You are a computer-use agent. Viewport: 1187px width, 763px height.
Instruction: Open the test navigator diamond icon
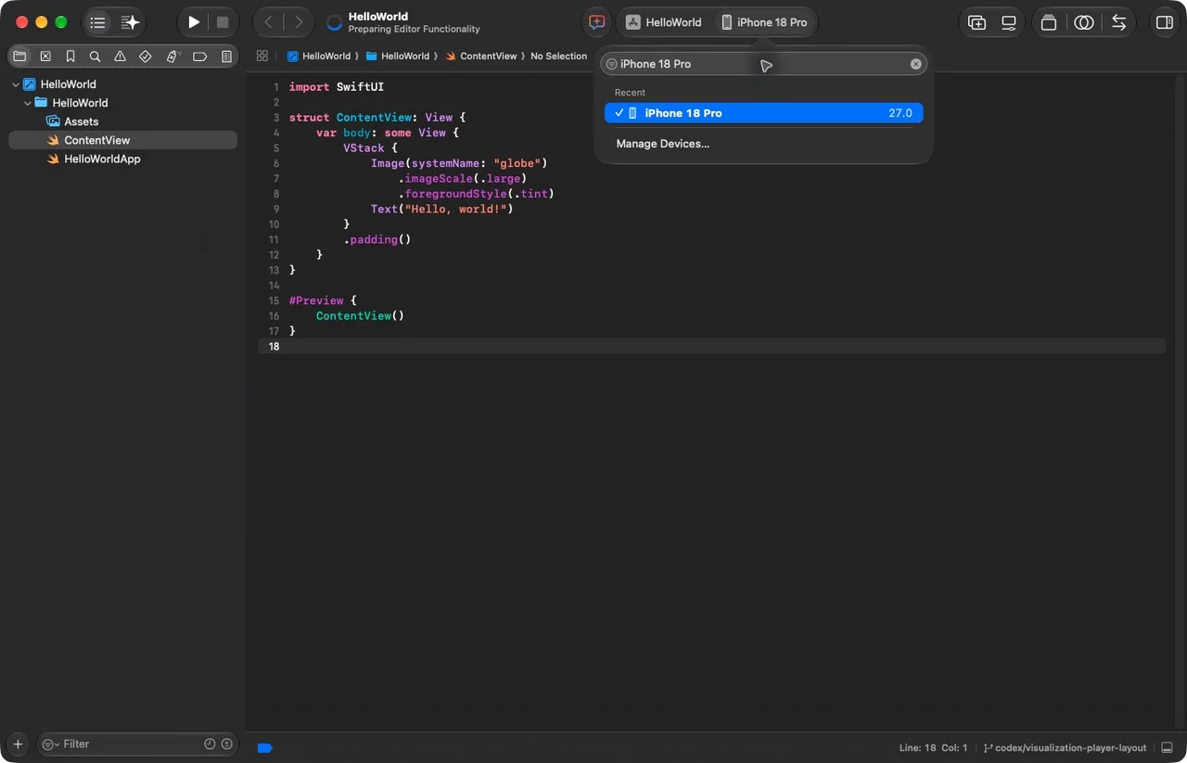coord(146,57)
